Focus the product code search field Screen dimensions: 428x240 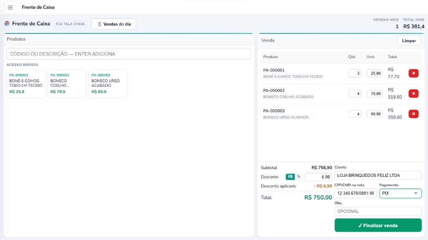(129, 54)
